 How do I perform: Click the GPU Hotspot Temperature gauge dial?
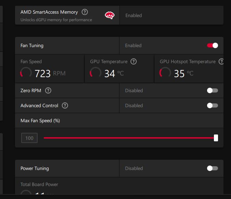165,72
